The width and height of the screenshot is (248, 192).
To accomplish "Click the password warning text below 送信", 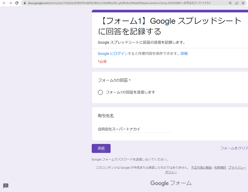I will coord(130,159).
